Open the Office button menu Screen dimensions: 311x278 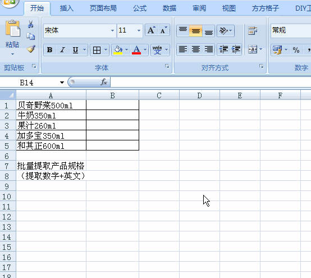coord(9,3)
